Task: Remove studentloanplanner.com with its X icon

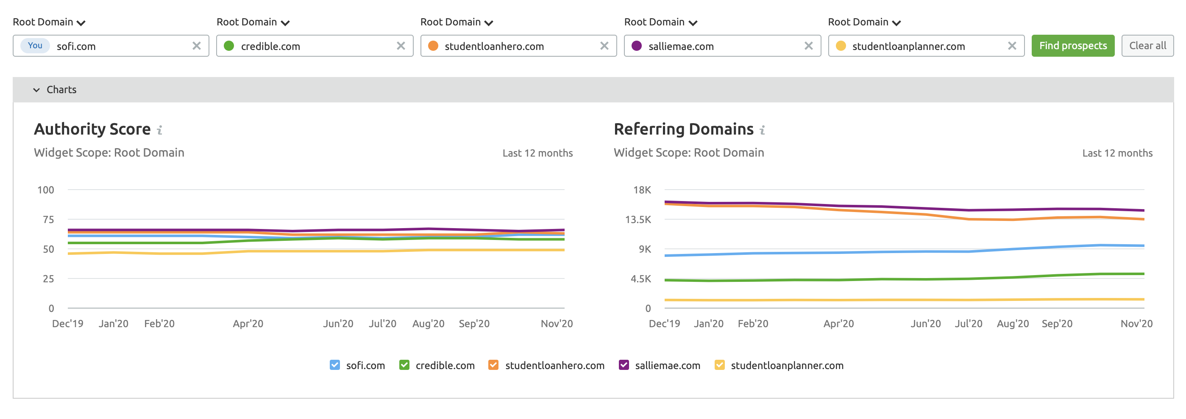Action: pyautogui.click(x=1012, y=46)
